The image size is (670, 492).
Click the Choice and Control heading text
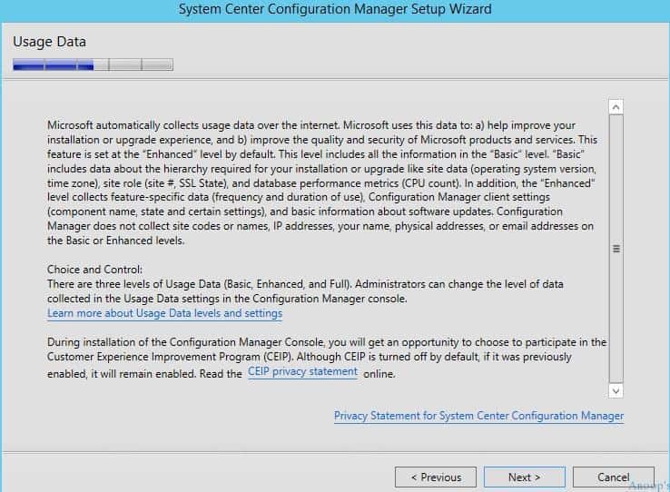pos(94,270)
